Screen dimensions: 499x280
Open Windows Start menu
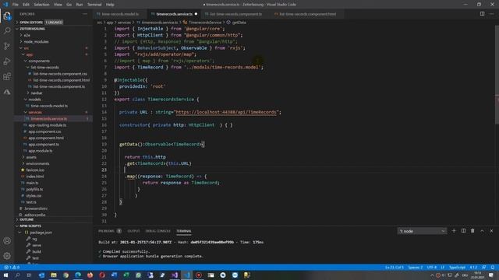5,275
